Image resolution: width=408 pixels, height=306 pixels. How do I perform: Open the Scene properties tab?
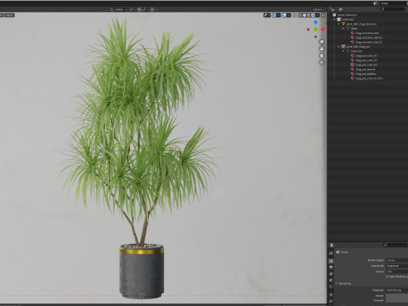pos(331,280)
